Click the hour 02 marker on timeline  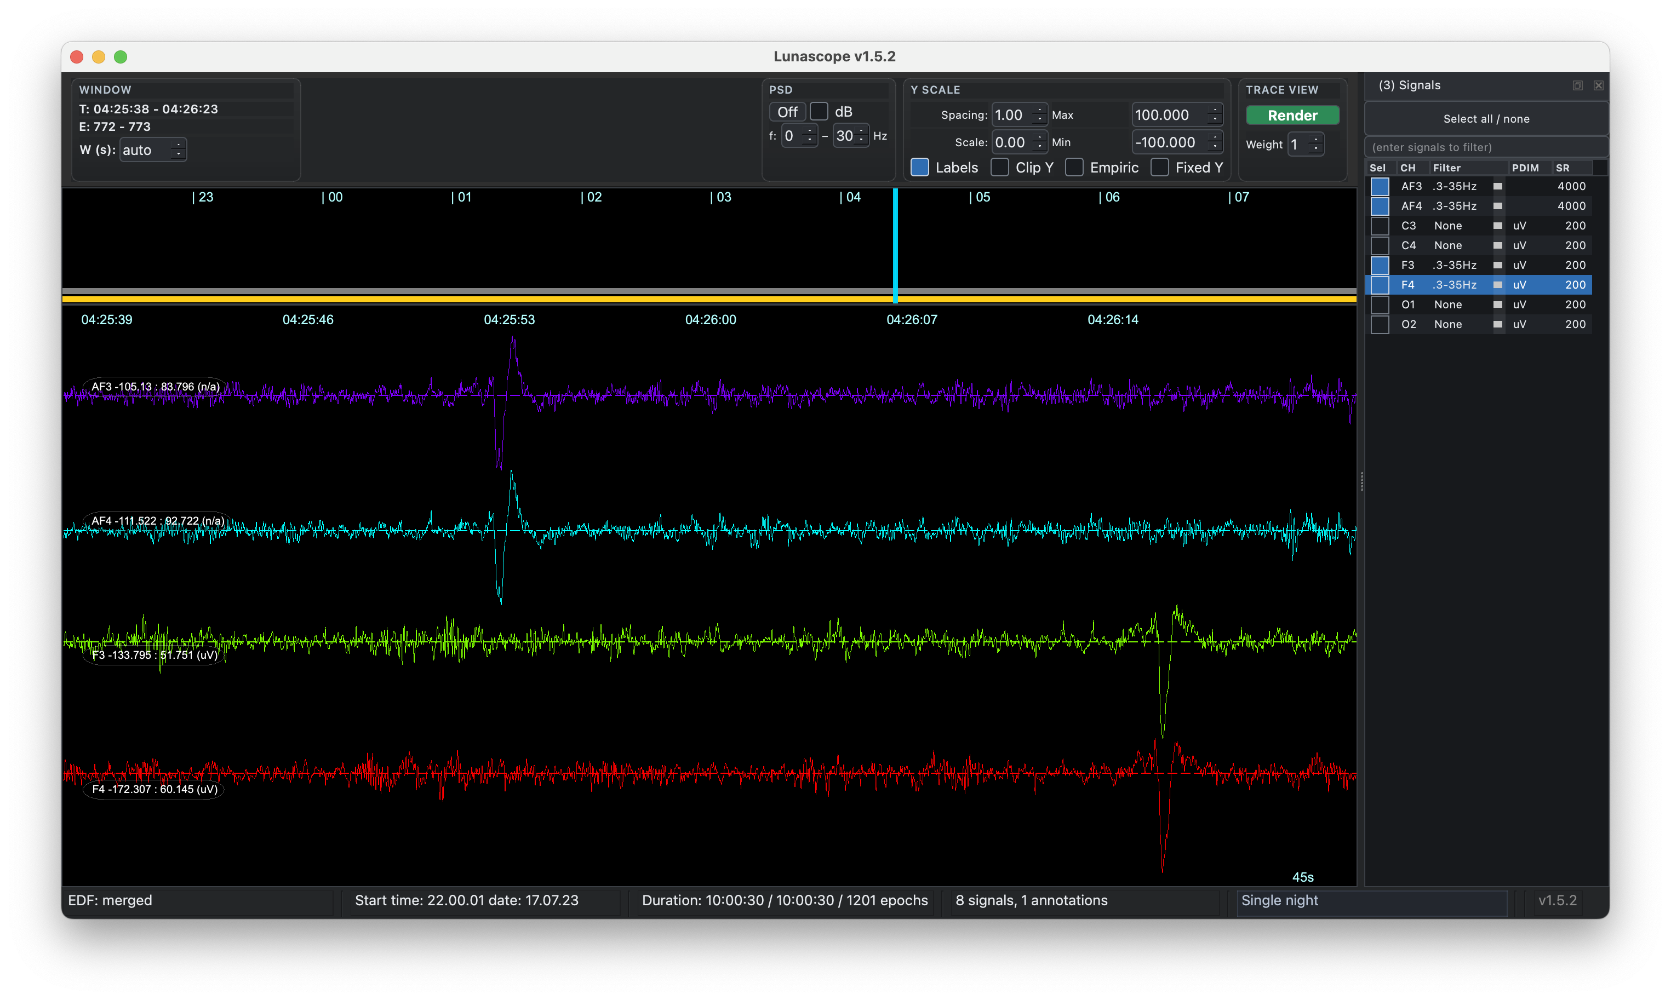pos(591,197)
